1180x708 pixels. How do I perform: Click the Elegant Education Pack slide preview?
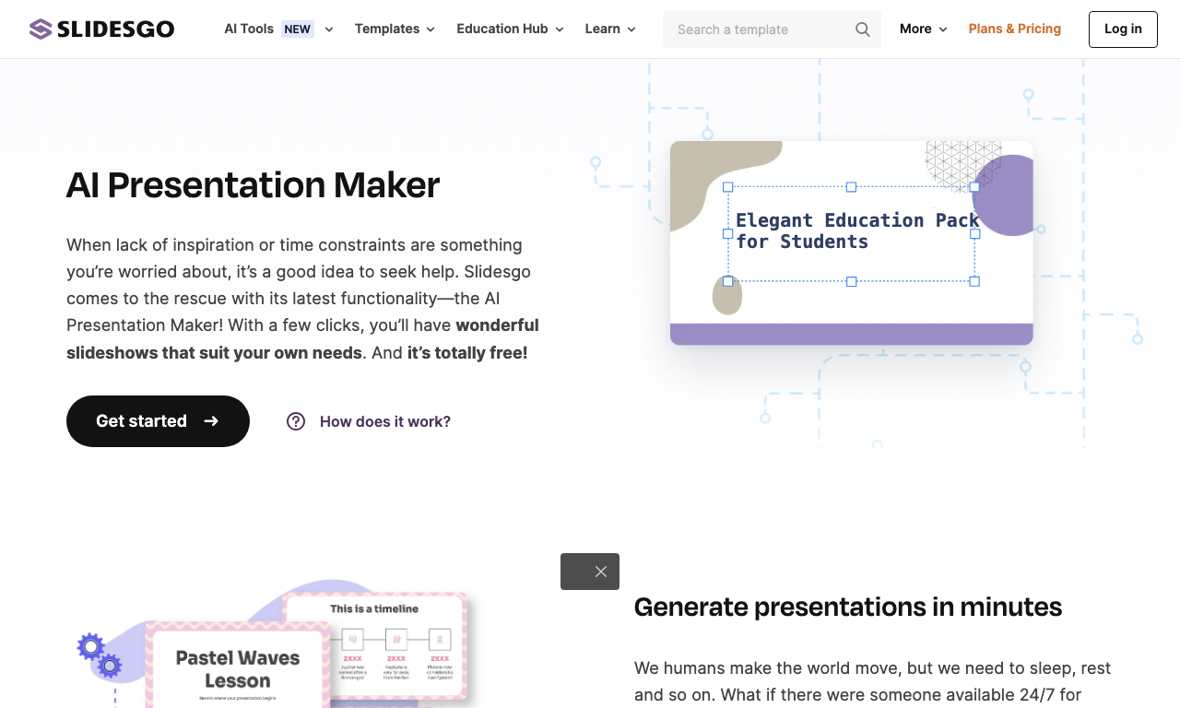[851, 243]
